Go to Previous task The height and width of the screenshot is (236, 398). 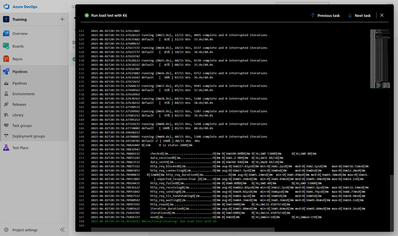pyautogui.click(x=325, y=16)
